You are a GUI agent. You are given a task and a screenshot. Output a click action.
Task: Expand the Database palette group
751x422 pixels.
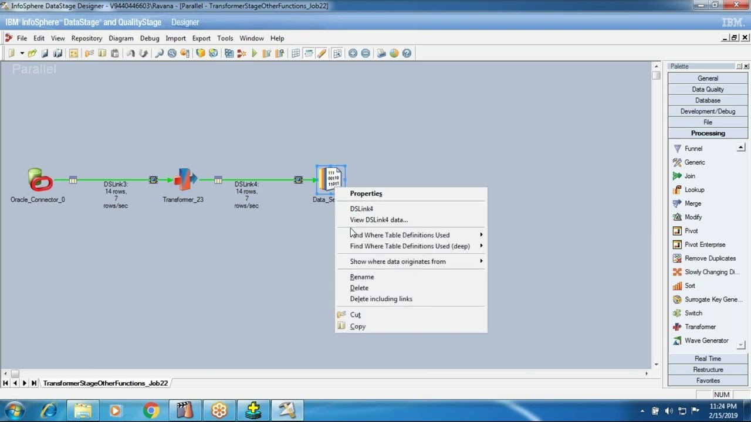[x=708, y=100]
